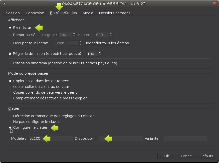This screenshot has height=163, width=219.
Task: Open the Dossiers partagés tab
Action: tap(115, 13)
